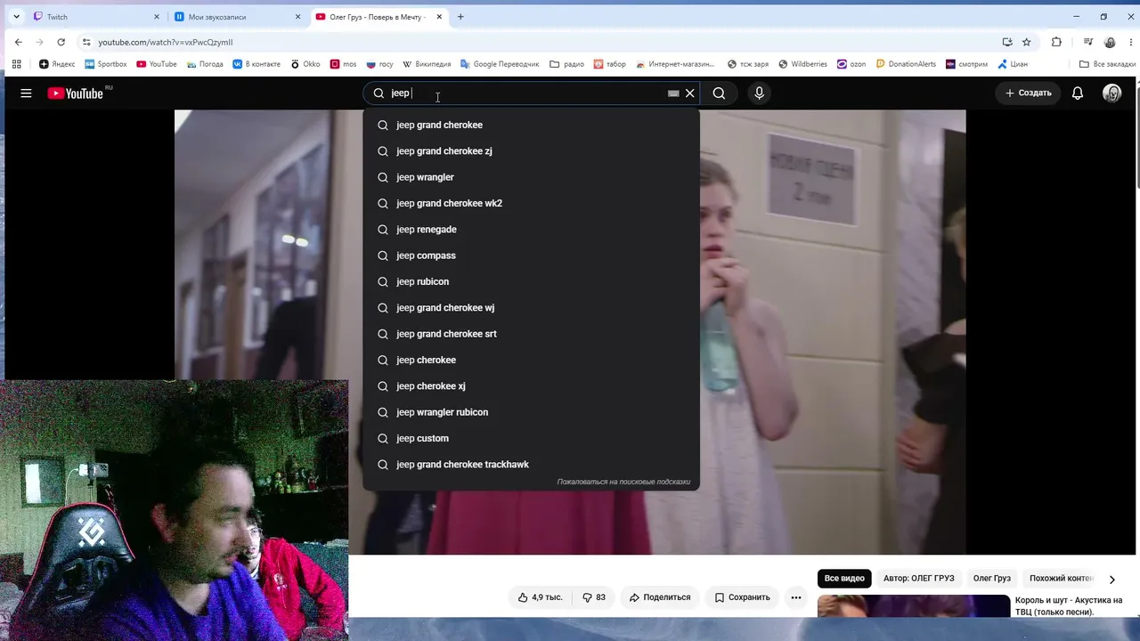The width and height of the screenshot is (1140, 641).
Task: Click "Пожаловаться на поисковые подсказки" link
Action: coord(623,483)
